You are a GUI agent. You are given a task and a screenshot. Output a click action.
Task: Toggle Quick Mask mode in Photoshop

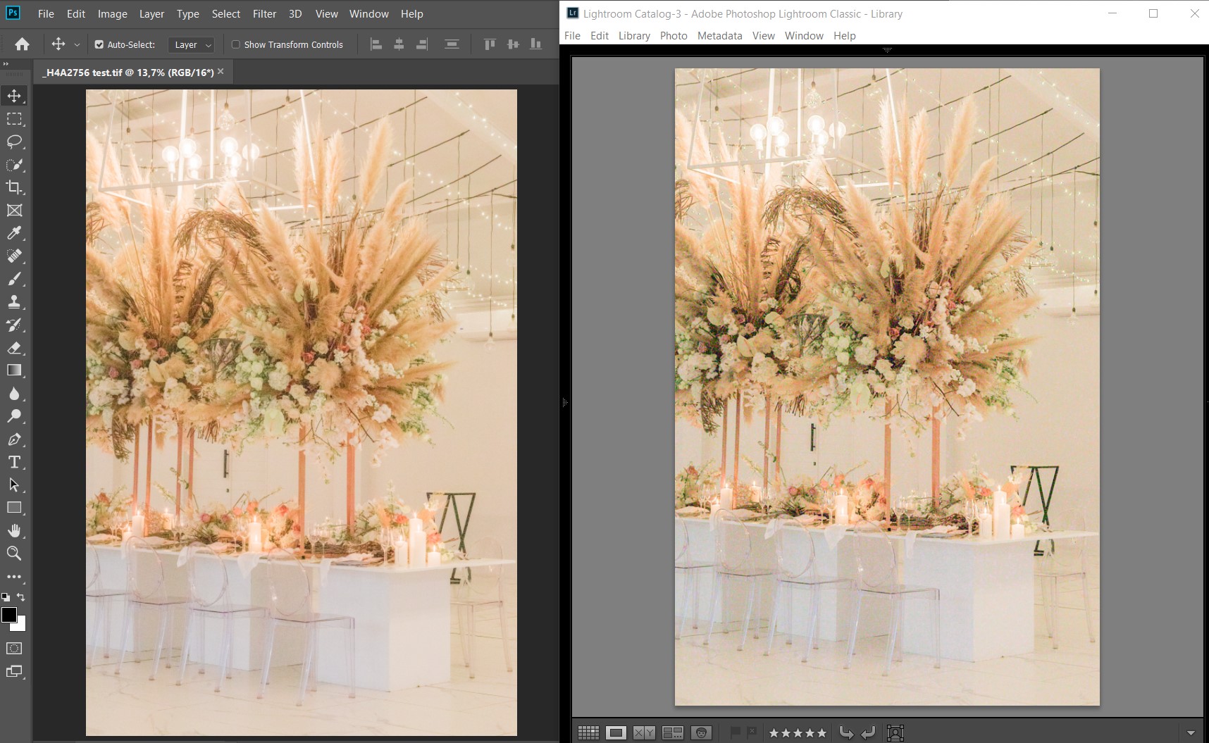14,649
